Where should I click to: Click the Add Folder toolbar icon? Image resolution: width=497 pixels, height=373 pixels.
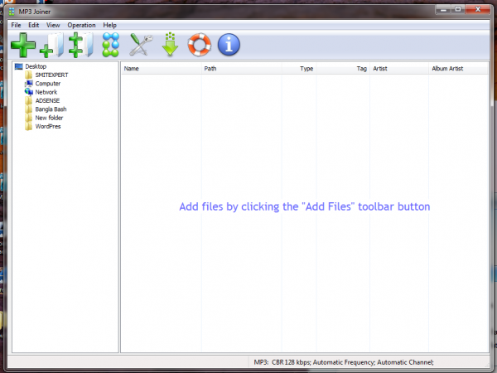pos(51,45)
